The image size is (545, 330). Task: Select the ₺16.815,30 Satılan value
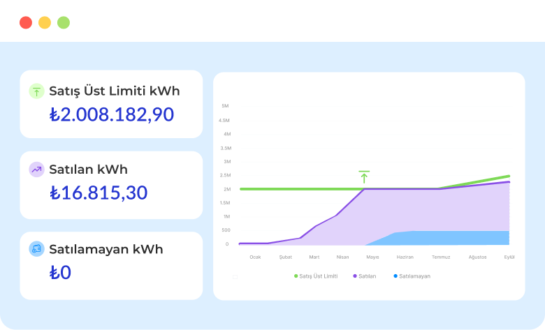coord(99,193)
